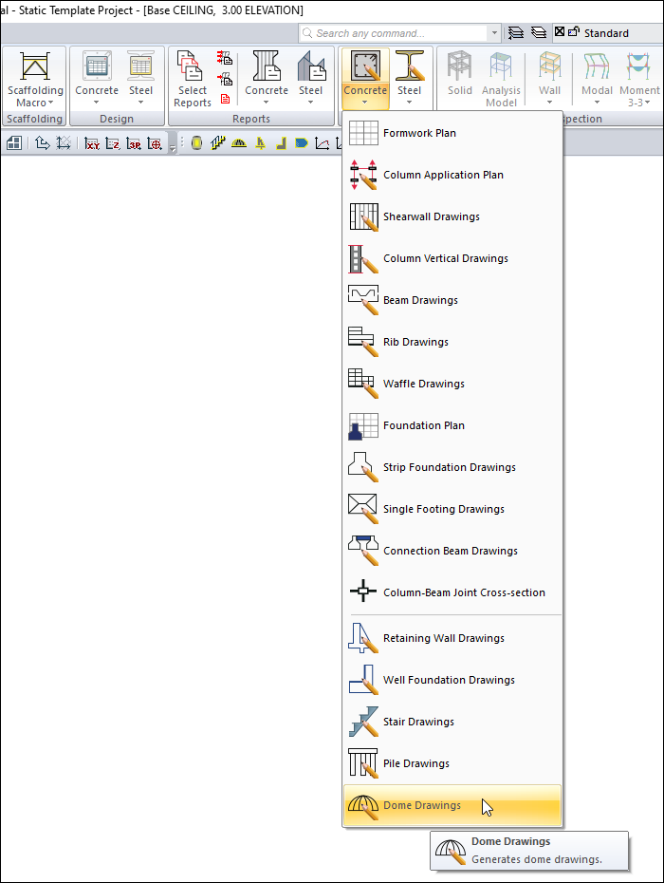
Task: Choose Well Foundation Drawings
Action: tap(452, 680)
